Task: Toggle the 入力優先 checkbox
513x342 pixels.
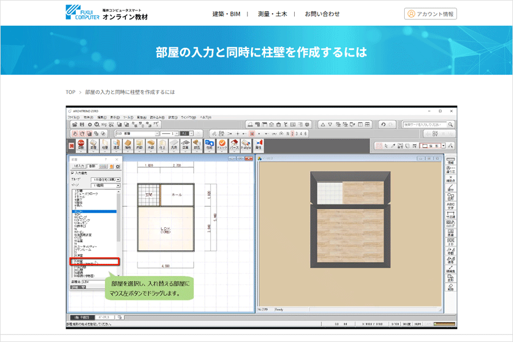Action: click(72, 173)
